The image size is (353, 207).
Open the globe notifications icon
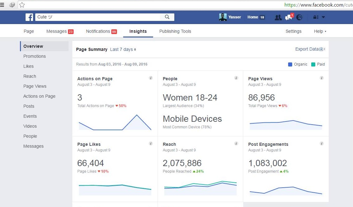(299, 17)
